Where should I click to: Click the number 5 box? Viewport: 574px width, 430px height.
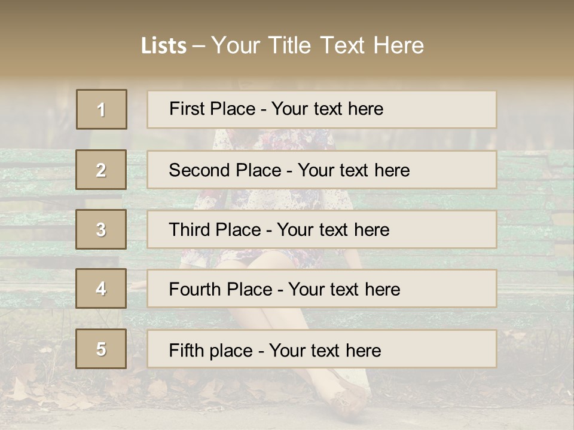[x=101, y=349]
